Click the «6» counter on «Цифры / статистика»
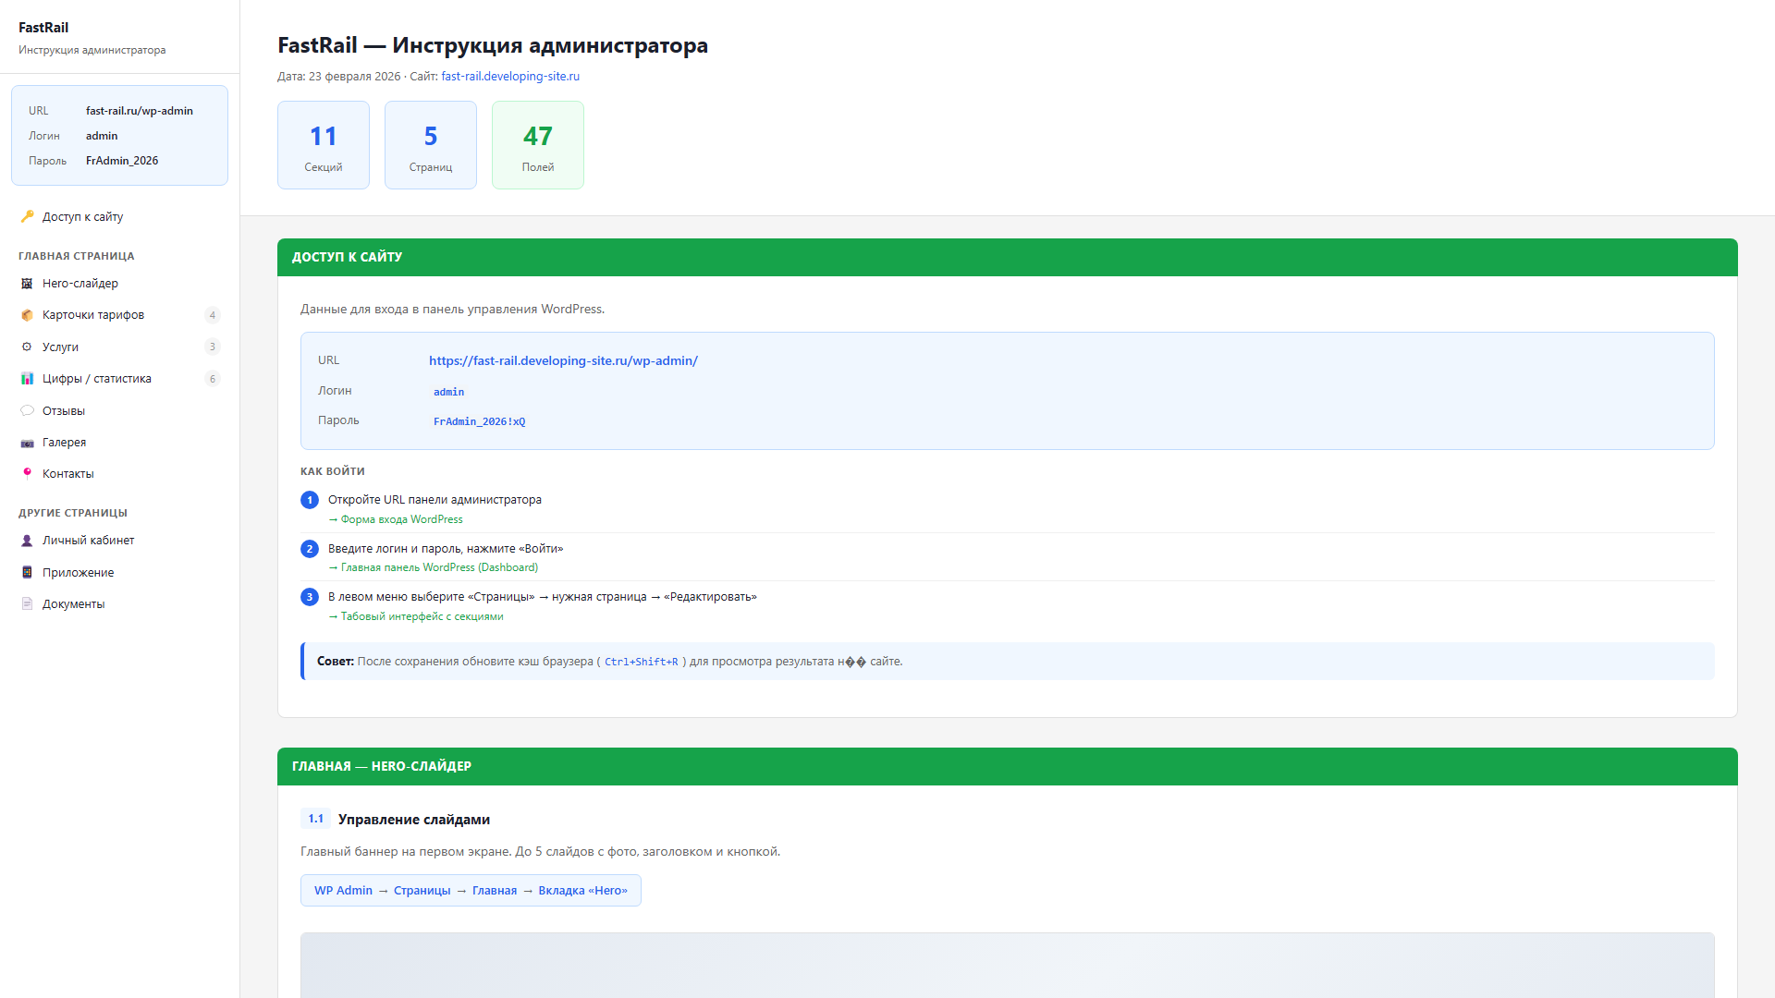Viewport: 1775px width, 998px height. [213, 378]
